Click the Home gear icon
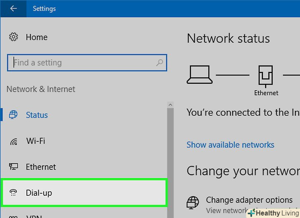This screenshot has height=218, width=300. tap(14, 37)
